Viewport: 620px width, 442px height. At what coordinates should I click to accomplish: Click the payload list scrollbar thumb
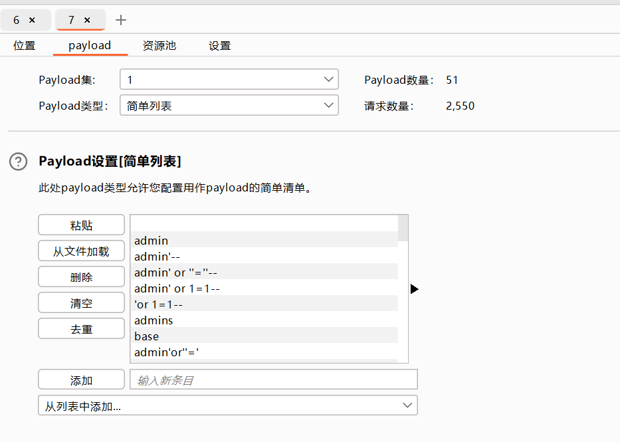coord(403,228)
